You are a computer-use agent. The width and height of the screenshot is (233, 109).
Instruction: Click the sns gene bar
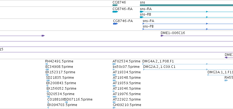(x=186, y=5)
